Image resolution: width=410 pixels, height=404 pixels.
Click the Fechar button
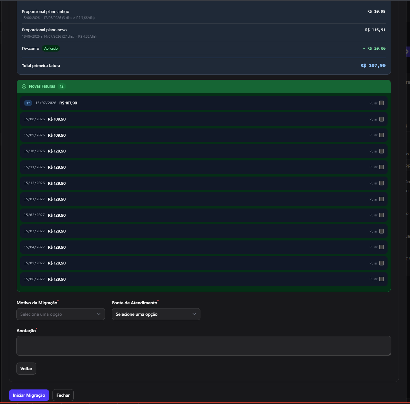click(63, 395)
